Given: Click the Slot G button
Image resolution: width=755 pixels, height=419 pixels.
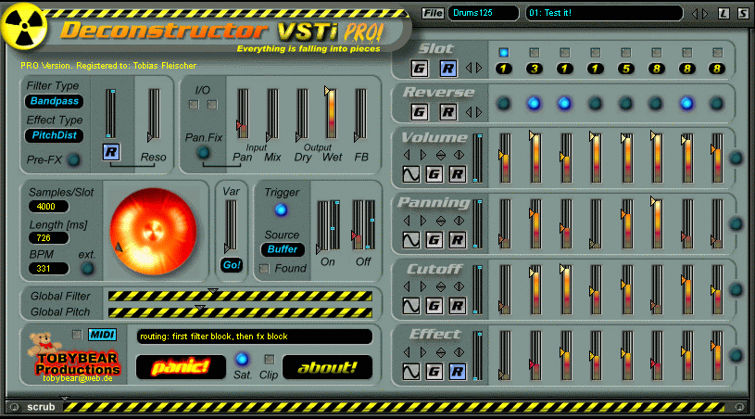Looking at the screenshot, I should [419, 69].
